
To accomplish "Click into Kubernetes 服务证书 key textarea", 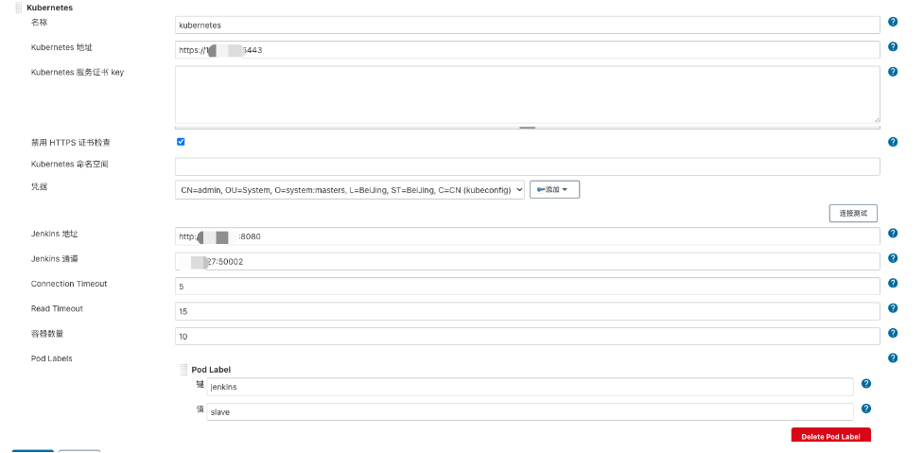I will coord(528,95).
